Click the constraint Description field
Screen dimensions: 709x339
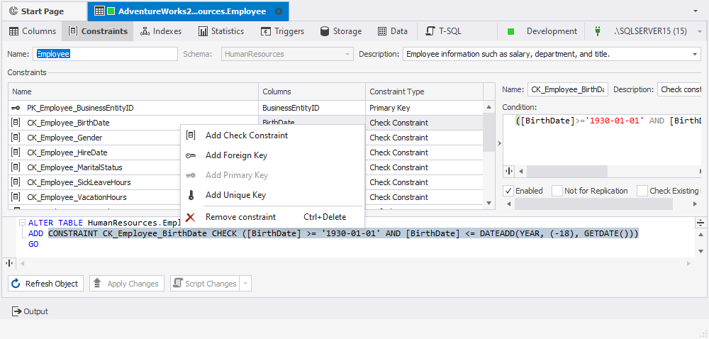pyautogui.click(x=681, y=89)
